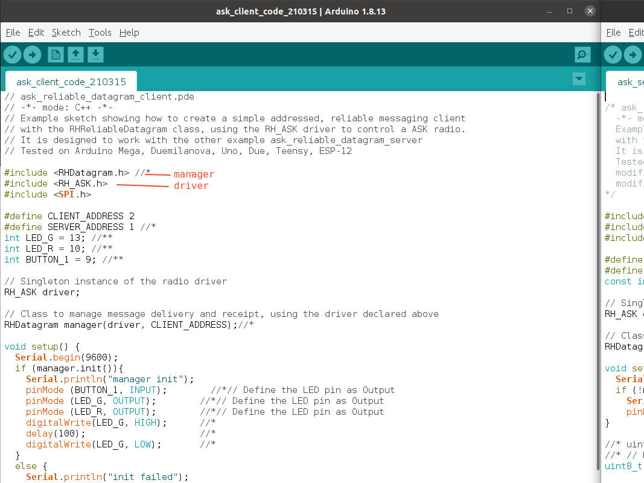Click the comment line starting '// Tested on Arduino Mega'
Screen dimensions: 644x483
pyautogui.click(x=178, y=151)
